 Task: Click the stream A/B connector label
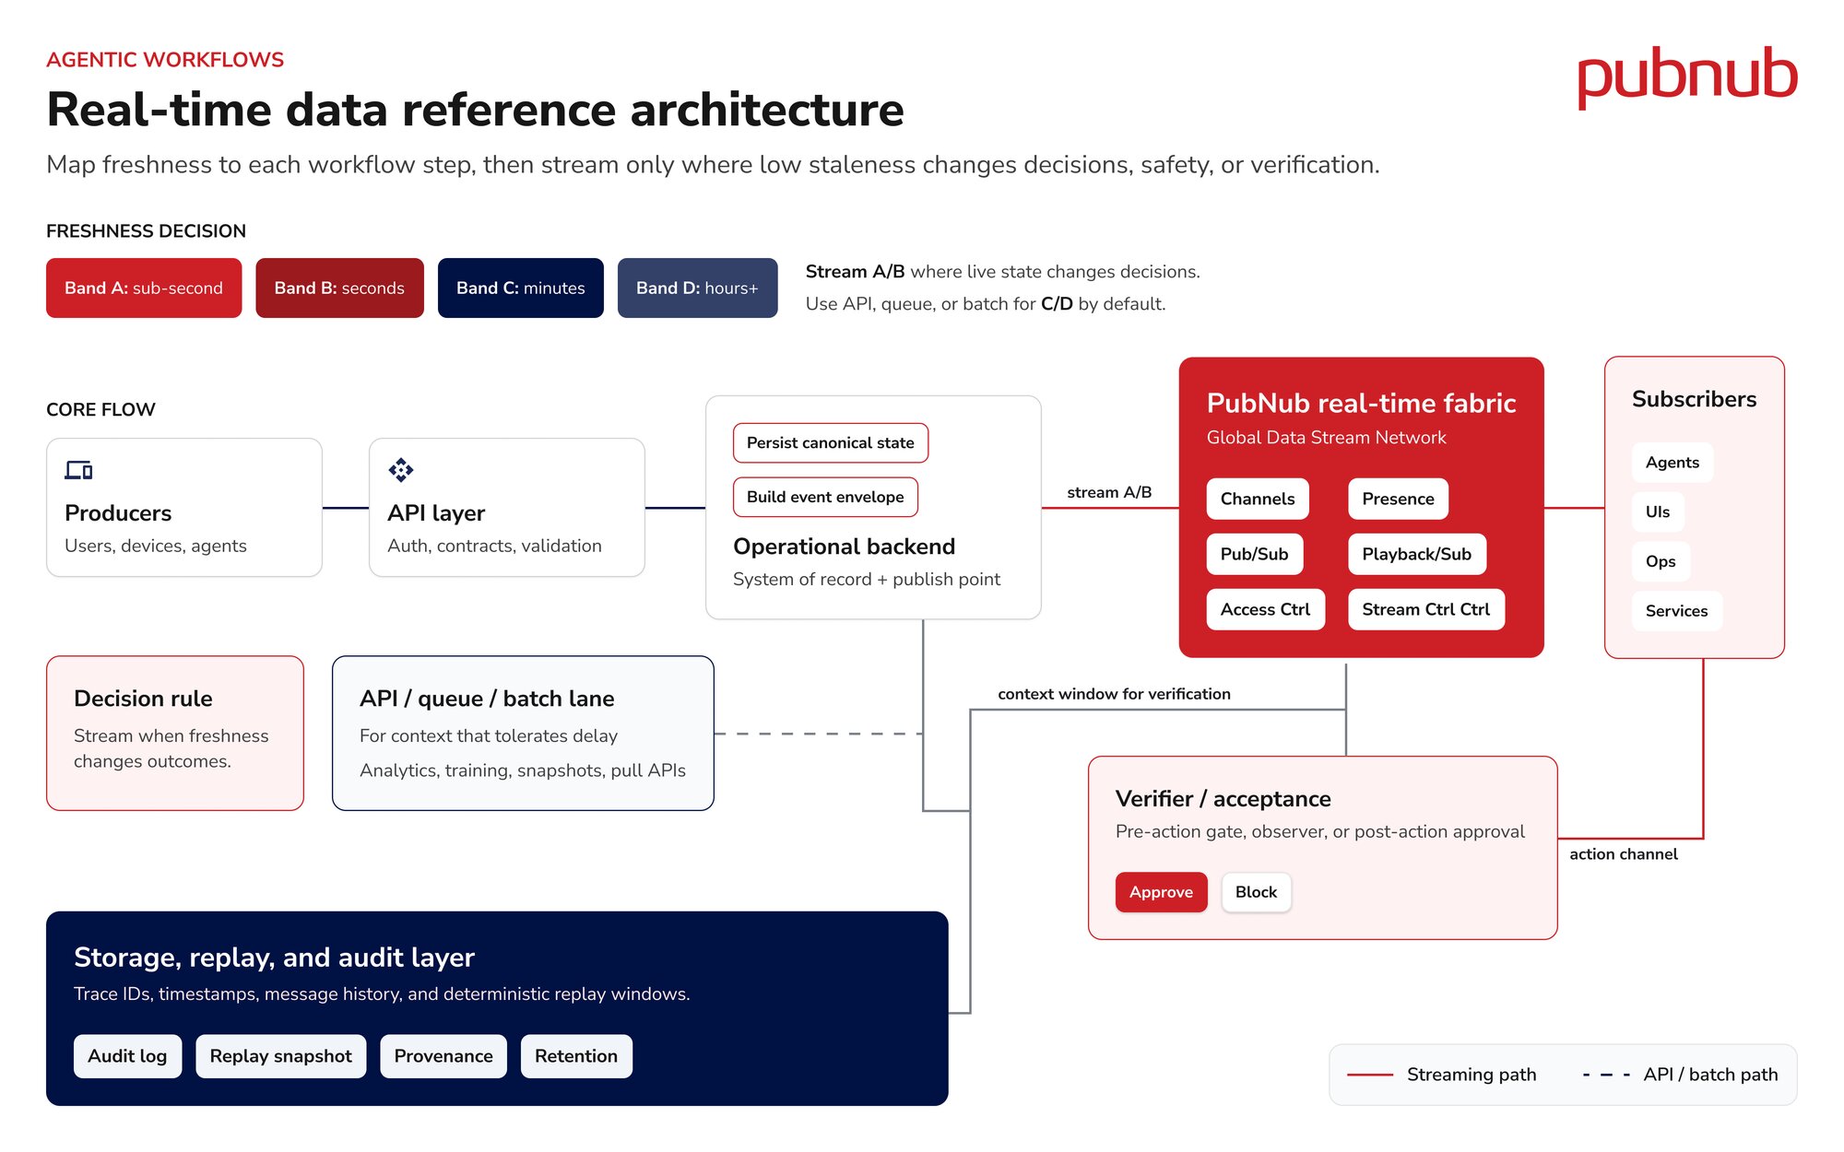(x=1109, y=492)
